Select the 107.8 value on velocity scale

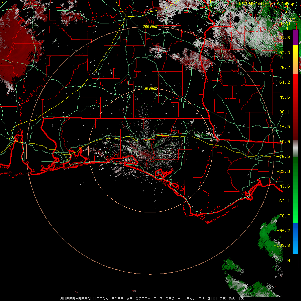tap(283, 37)
